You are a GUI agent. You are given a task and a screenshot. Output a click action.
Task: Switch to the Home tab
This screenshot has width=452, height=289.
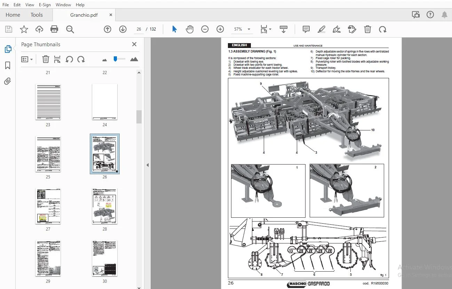click(13, 15)
